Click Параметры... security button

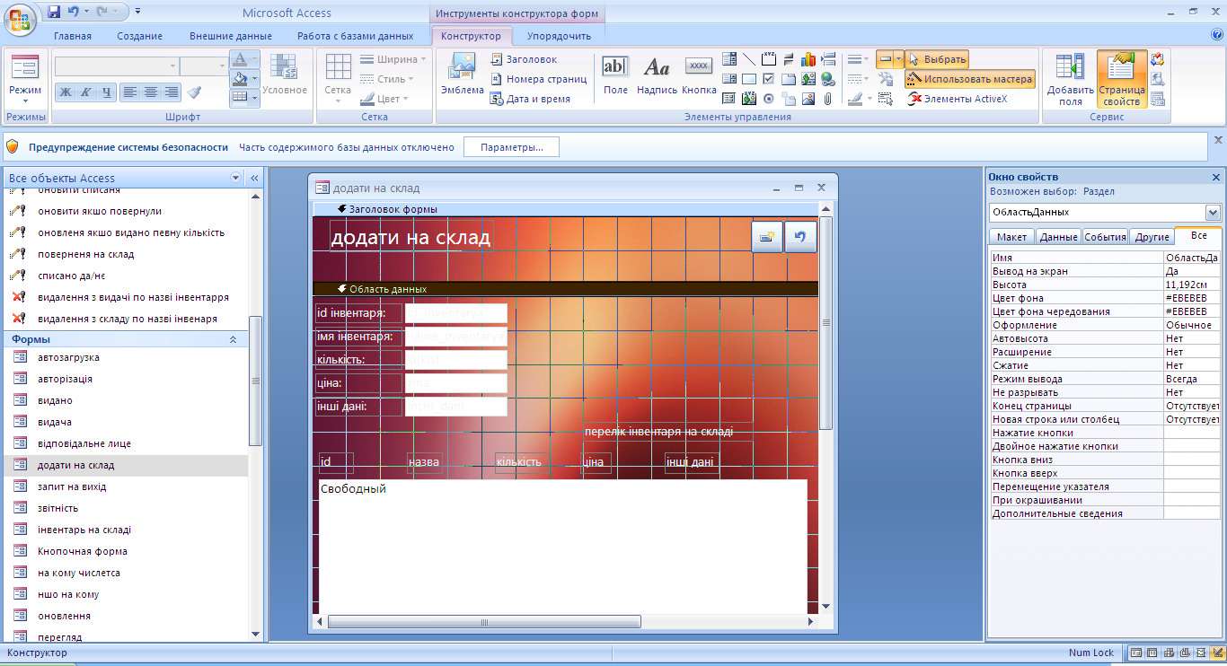pyautogui.click(x=511, y=147)
